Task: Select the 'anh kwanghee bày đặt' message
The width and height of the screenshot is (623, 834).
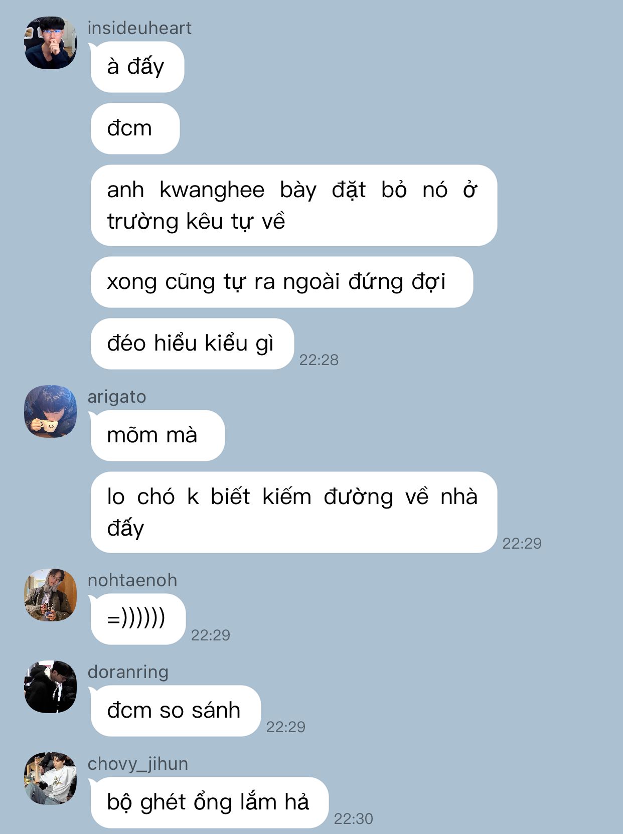Action: pos(294,205)
